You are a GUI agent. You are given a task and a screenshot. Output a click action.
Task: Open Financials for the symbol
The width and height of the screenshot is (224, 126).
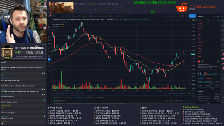click(93, 16)
